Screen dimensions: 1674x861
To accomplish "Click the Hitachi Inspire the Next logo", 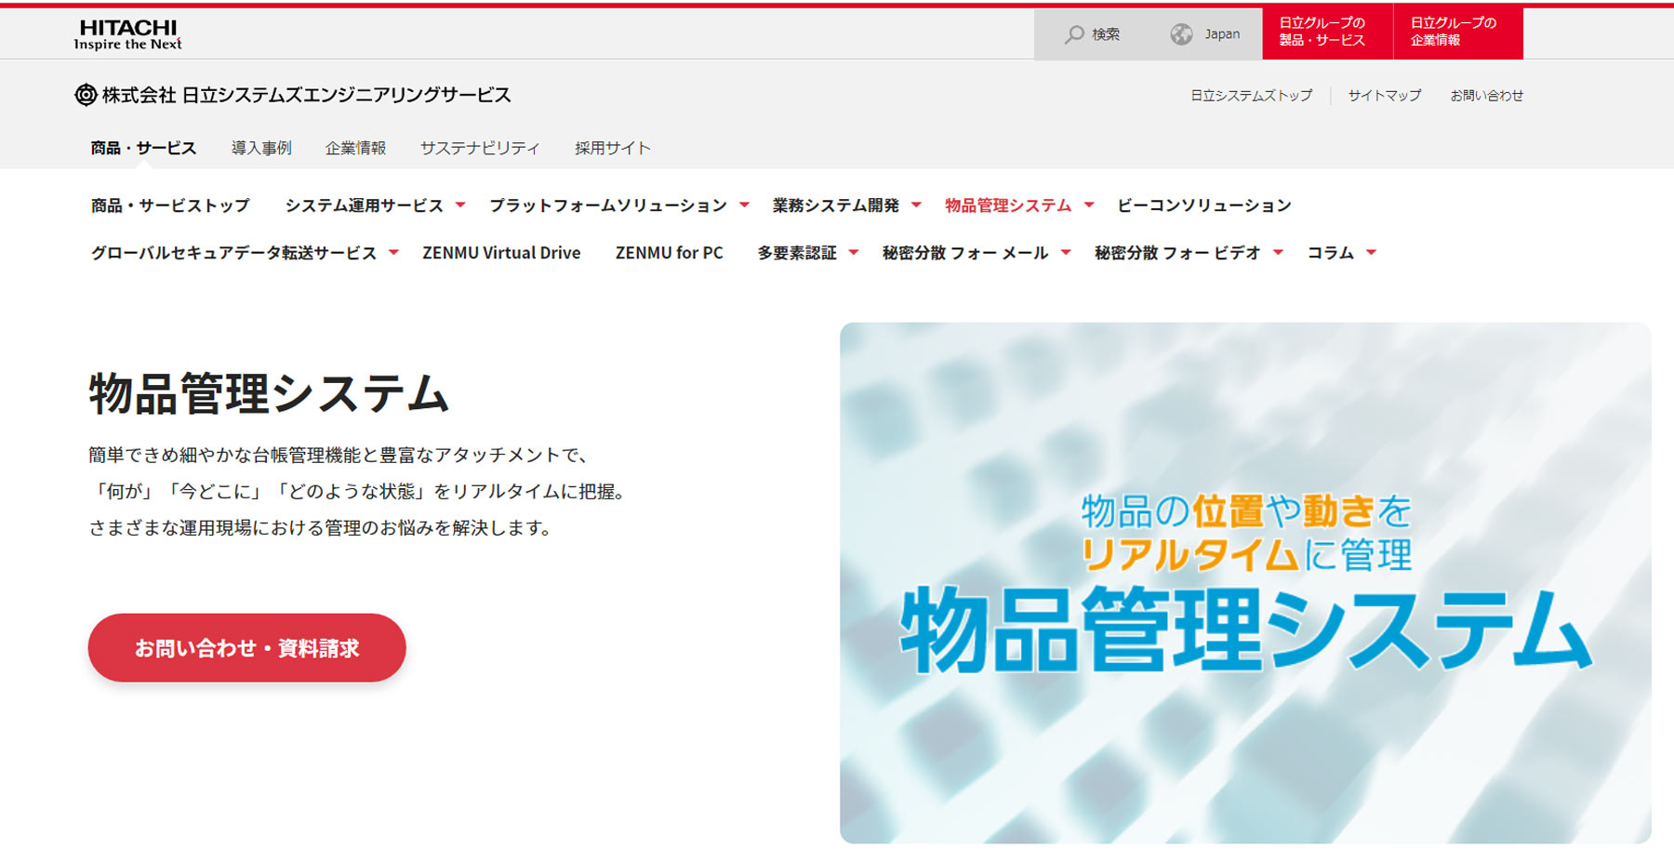I will coord(128,34).
